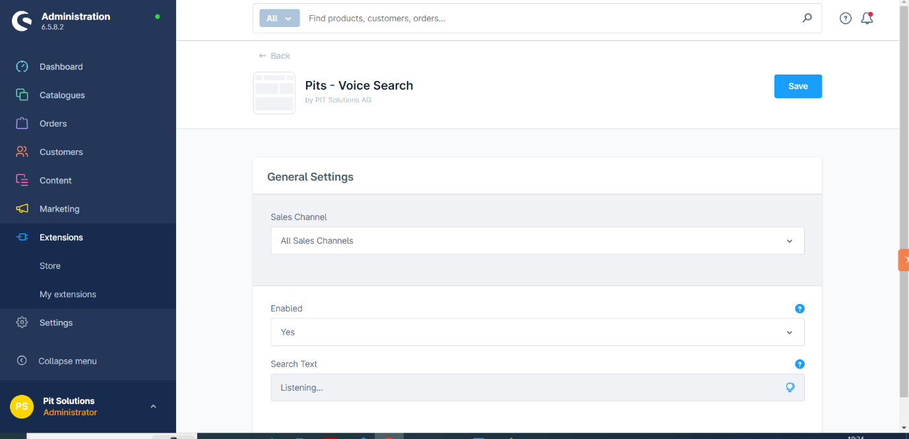The width and height of the screenshot is (909, 439).
Task: Click the PS user avatar
Action: click(x=22, y=407)
